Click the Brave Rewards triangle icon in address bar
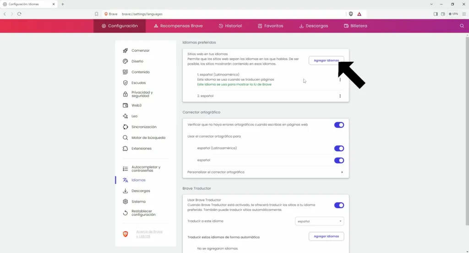Screen dimensions: 469x253 point(359,14)
